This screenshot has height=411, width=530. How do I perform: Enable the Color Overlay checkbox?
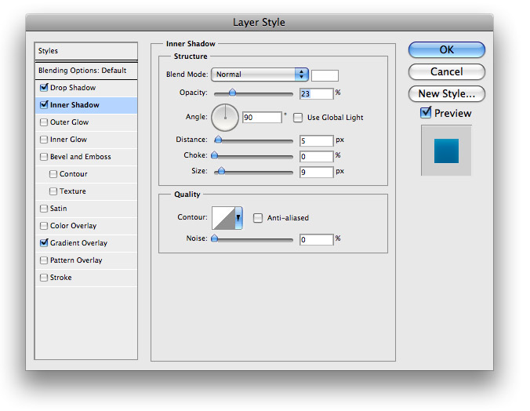point(44,226)
